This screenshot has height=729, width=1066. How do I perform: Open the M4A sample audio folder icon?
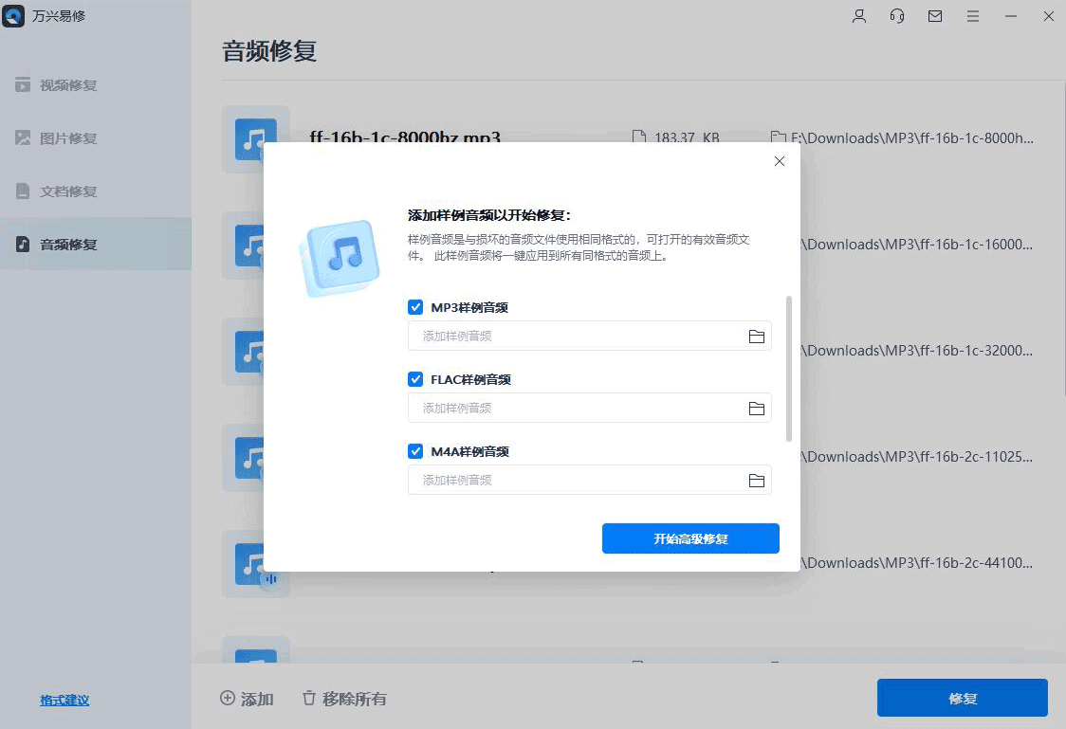757,480
